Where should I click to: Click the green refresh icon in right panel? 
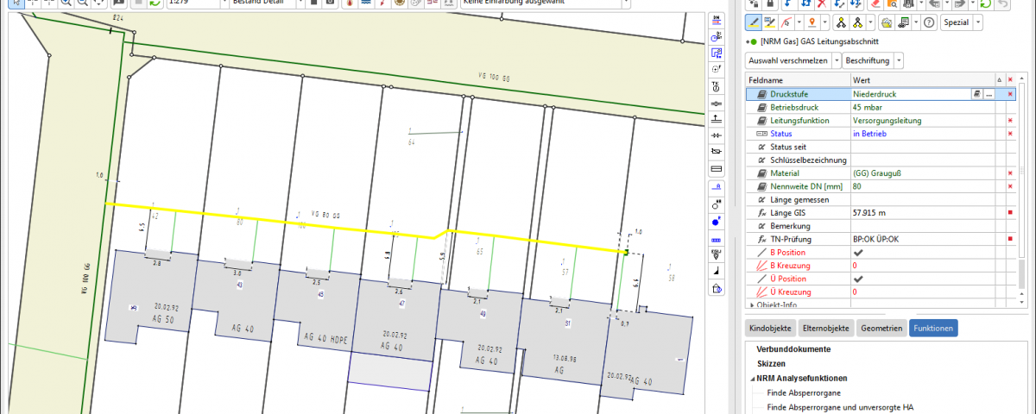(x=985, y=3)
